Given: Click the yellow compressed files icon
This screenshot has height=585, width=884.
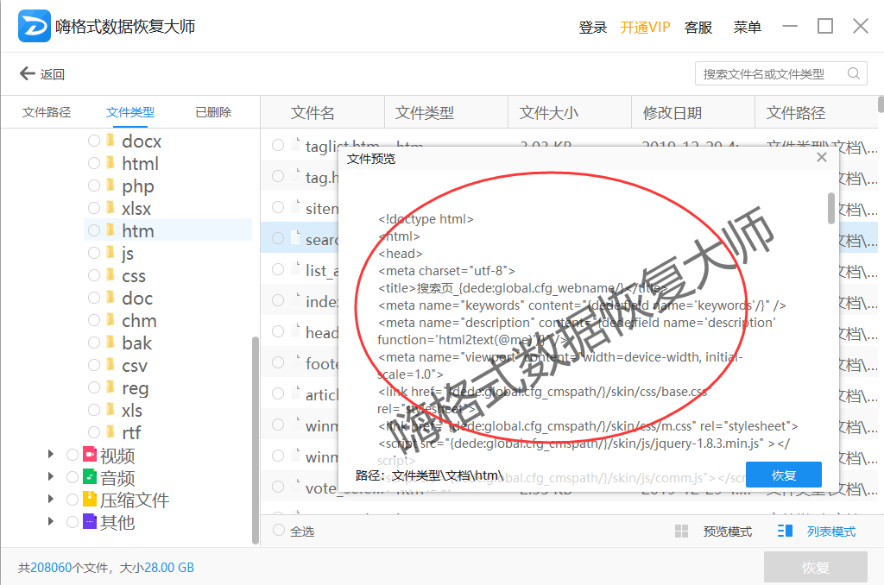Looking at the screenshot, I should [x=90, y=500].
